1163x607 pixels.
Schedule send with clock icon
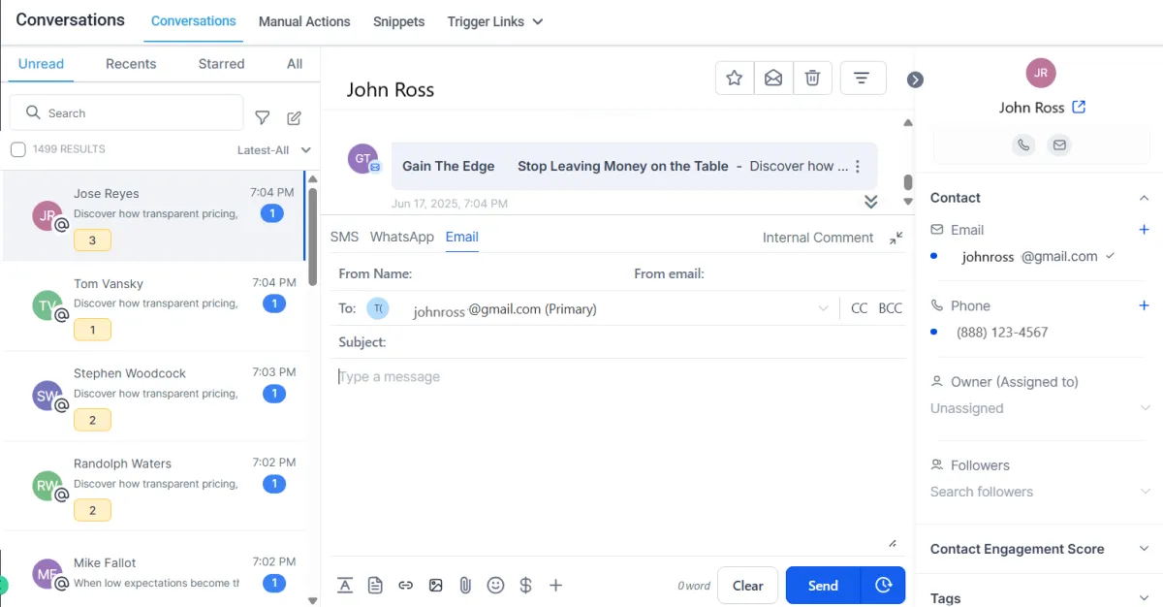click(883, 586)
